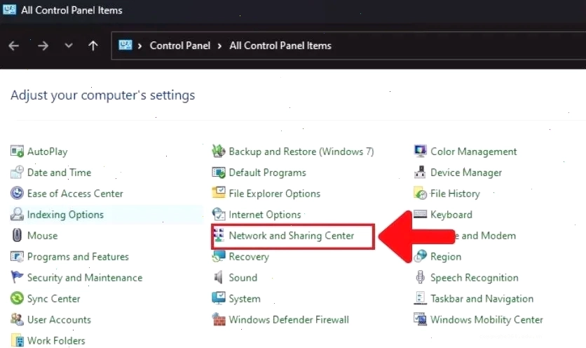586x348 pixels.
Task: Open the Device Manager link
Action: coord(466,173)
